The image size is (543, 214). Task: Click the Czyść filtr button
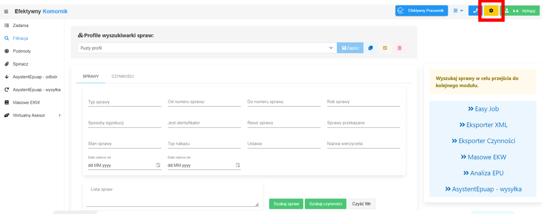(x=361, y=204)
